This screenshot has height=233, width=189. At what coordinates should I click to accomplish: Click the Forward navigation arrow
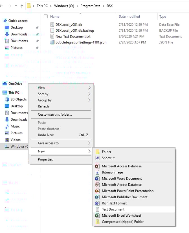click(9, 6)
